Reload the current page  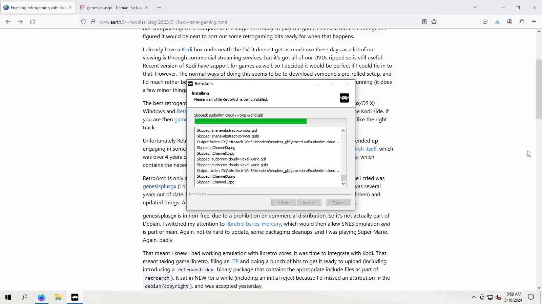(x=33, y=22)
